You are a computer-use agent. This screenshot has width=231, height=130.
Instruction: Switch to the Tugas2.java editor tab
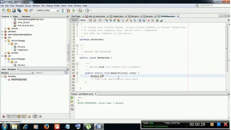(118, 16)
